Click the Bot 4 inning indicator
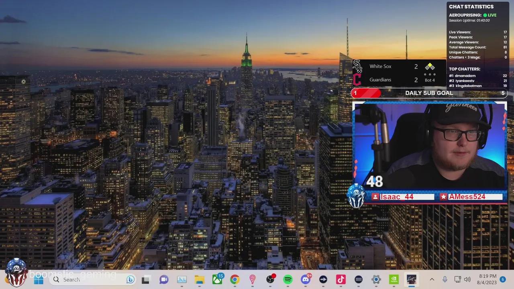Viewport: 514px width, 289px height. pos(430,80)
